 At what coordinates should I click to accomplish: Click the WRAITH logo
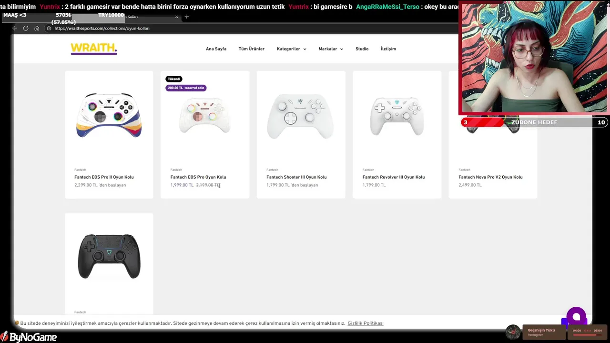point(94,49)
